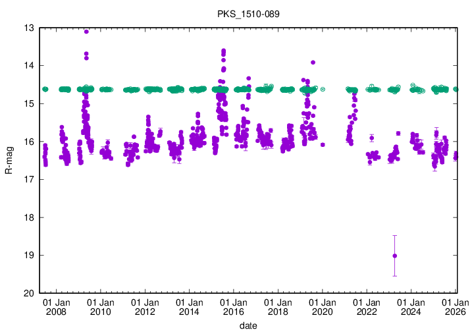Select the 01 Jan 2008 date tick
This screenshot has width=474, height=332.
56,307
